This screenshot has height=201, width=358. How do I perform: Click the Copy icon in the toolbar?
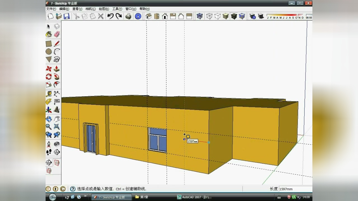(84, 16)
